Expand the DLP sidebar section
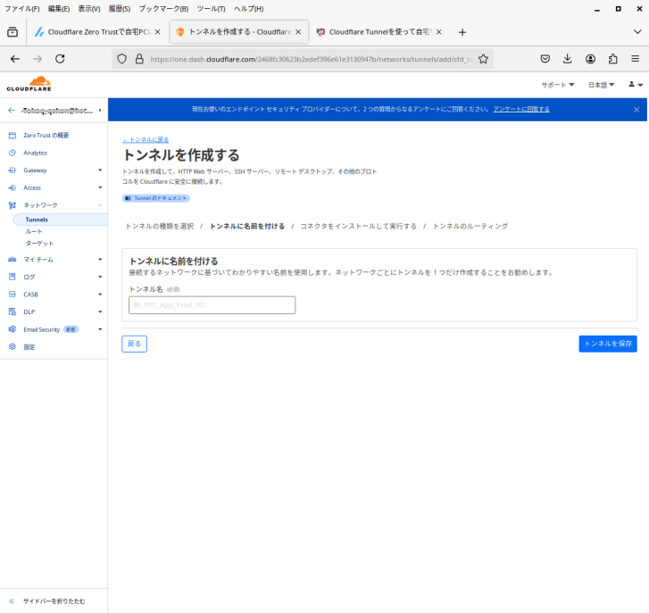 click(100, 312)
